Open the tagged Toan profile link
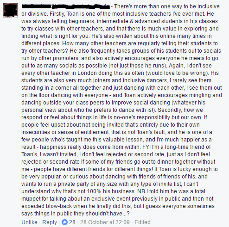This screenshot has width=229, height=227. (73, 14)
